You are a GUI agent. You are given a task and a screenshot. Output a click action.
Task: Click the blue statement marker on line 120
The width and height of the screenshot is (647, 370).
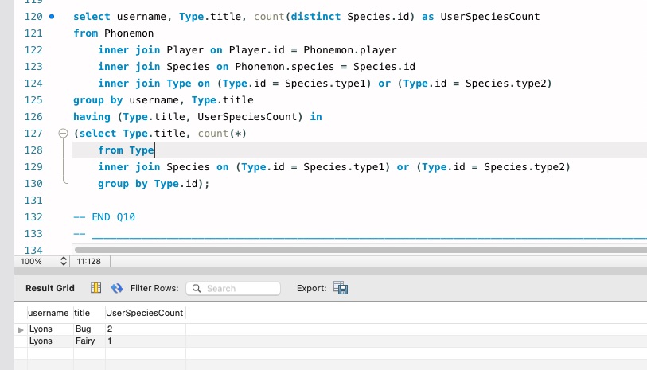pos(52,16)
